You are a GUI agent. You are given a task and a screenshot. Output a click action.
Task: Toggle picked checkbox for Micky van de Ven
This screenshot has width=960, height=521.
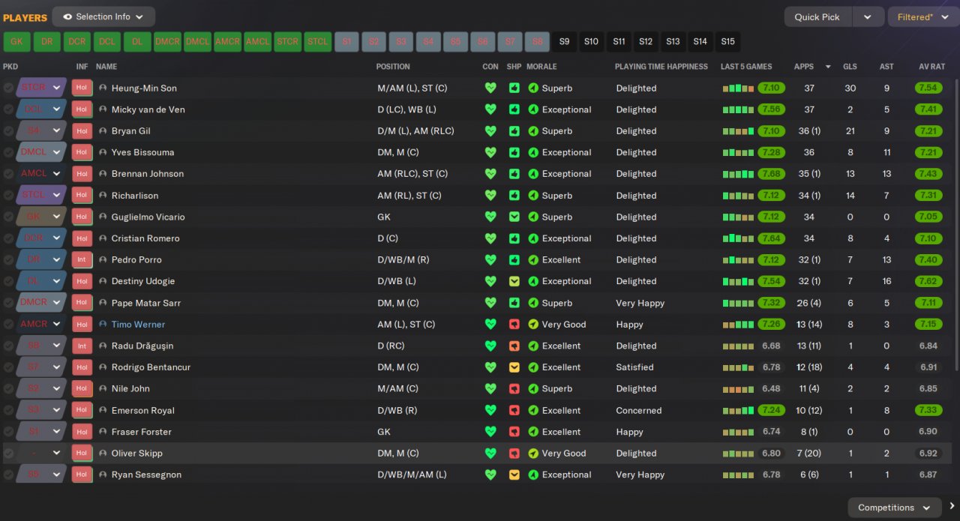[x=8, y=109]
